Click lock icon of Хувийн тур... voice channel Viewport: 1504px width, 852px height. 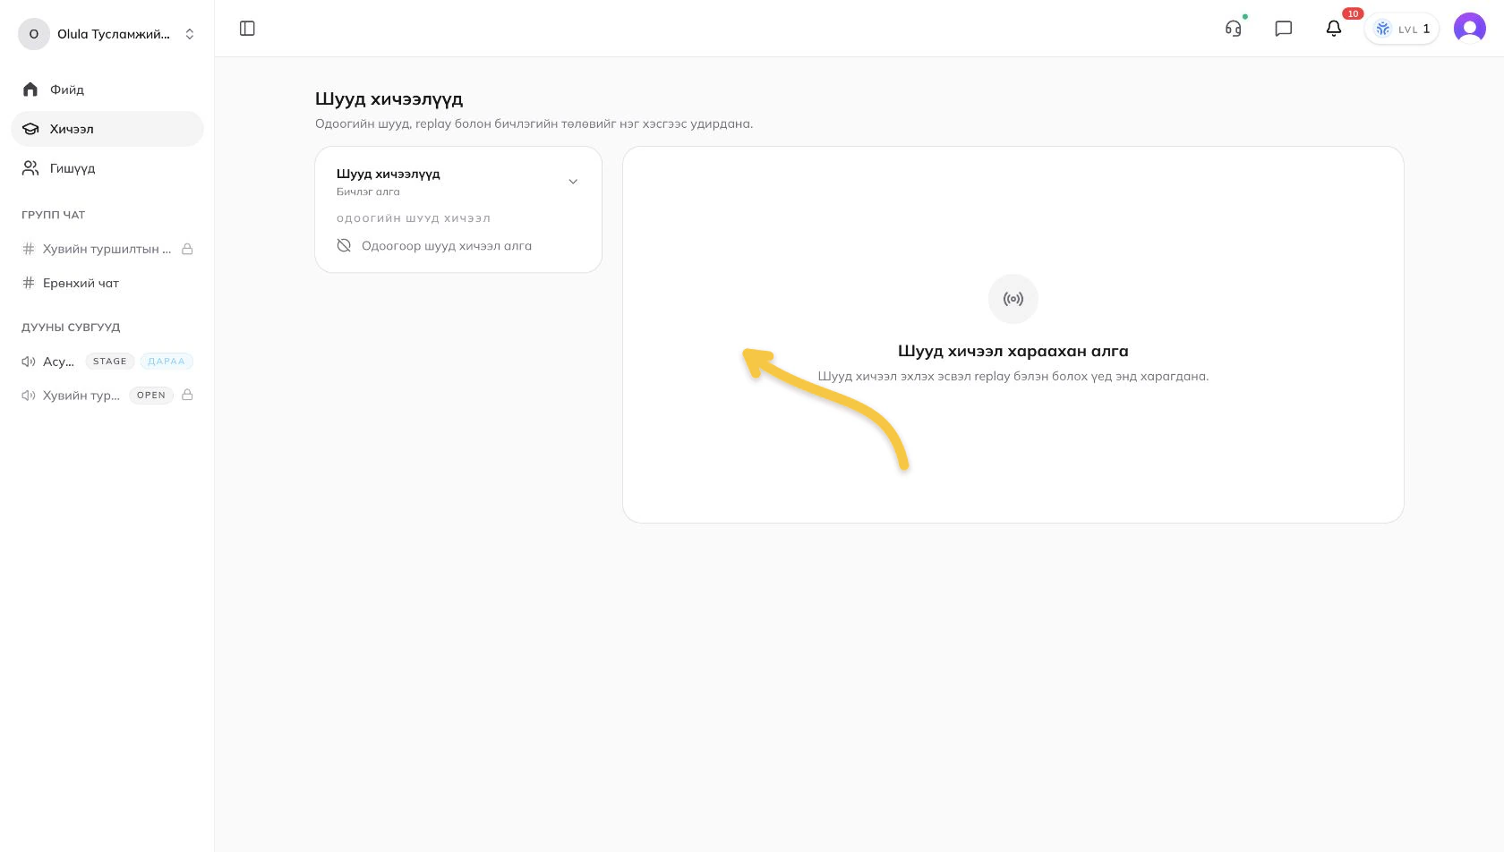coord(188,395)
